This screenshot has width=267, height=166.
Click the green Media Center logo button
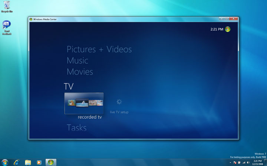point(228,29)
